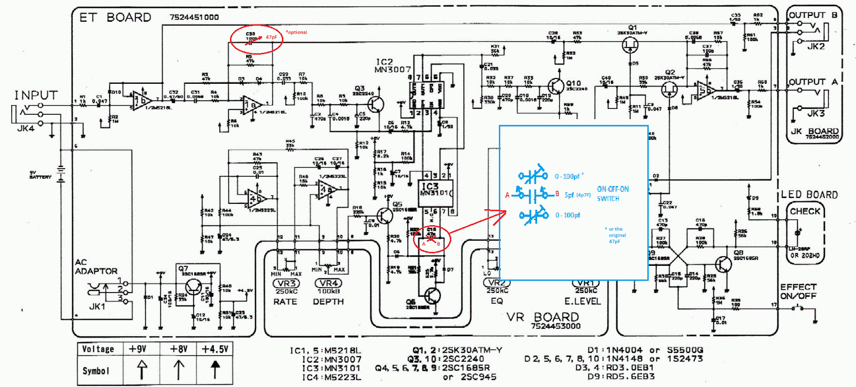Select the Q2 FET symbol
The height and width of the screenshot is (387, 856).
click(x=669, y=89)
